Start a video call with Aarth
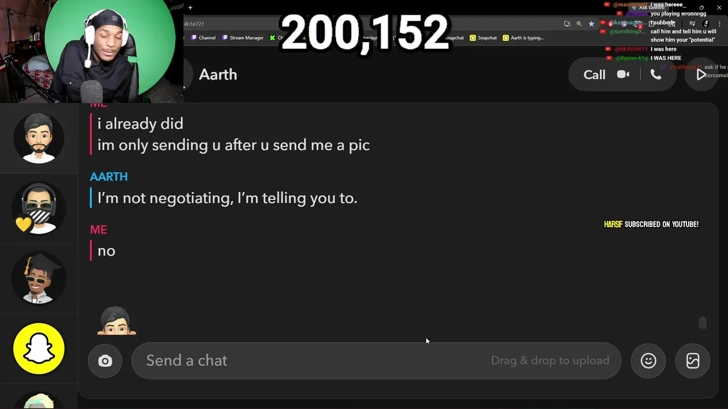 623,74
